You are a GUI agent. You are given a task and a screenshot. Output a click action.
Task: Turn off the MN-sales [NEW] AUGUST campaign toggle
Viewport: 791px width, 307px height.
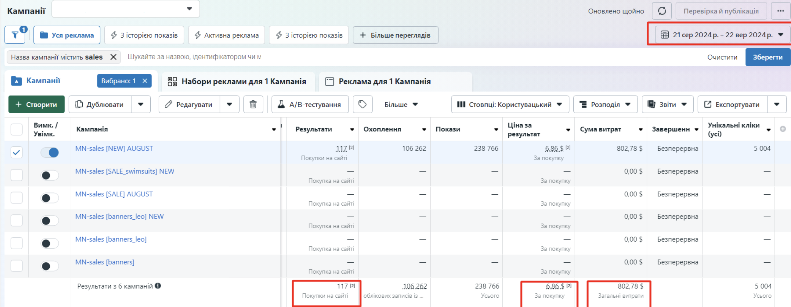(50, 152)
